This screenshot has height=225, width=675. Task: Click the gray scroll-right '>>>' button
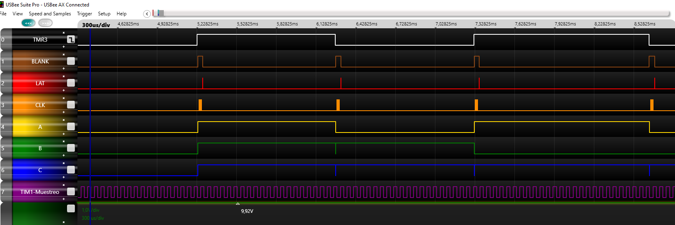45,23
